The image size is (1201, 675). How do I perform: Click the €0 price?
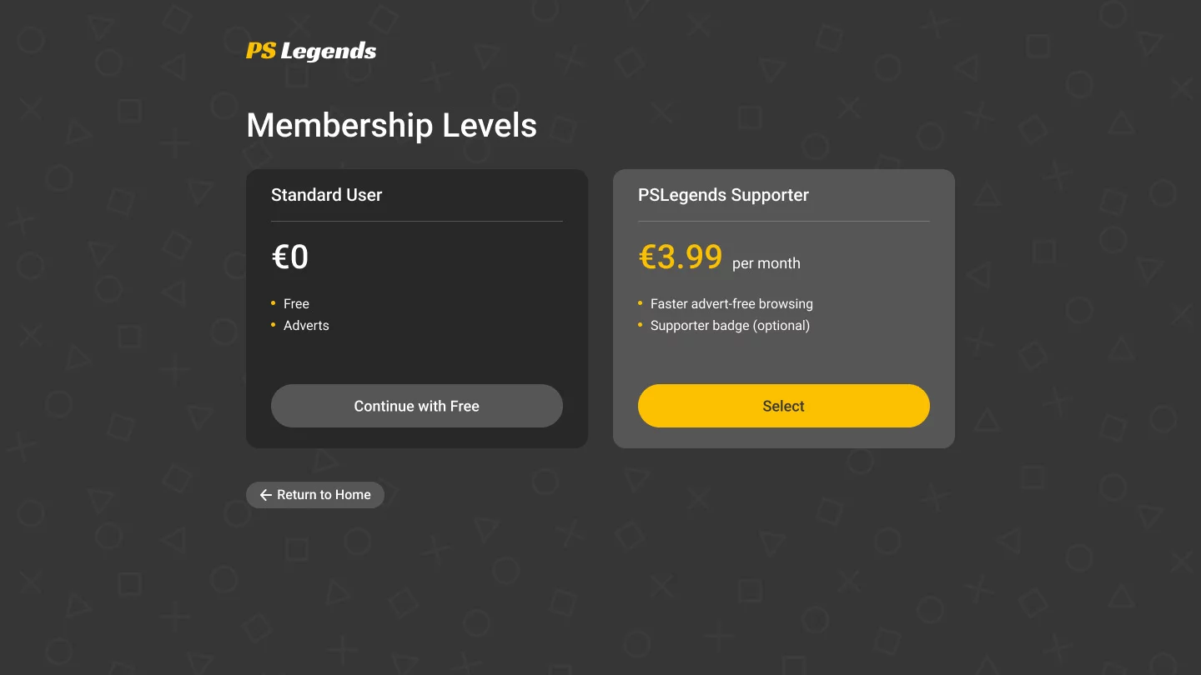290,257
